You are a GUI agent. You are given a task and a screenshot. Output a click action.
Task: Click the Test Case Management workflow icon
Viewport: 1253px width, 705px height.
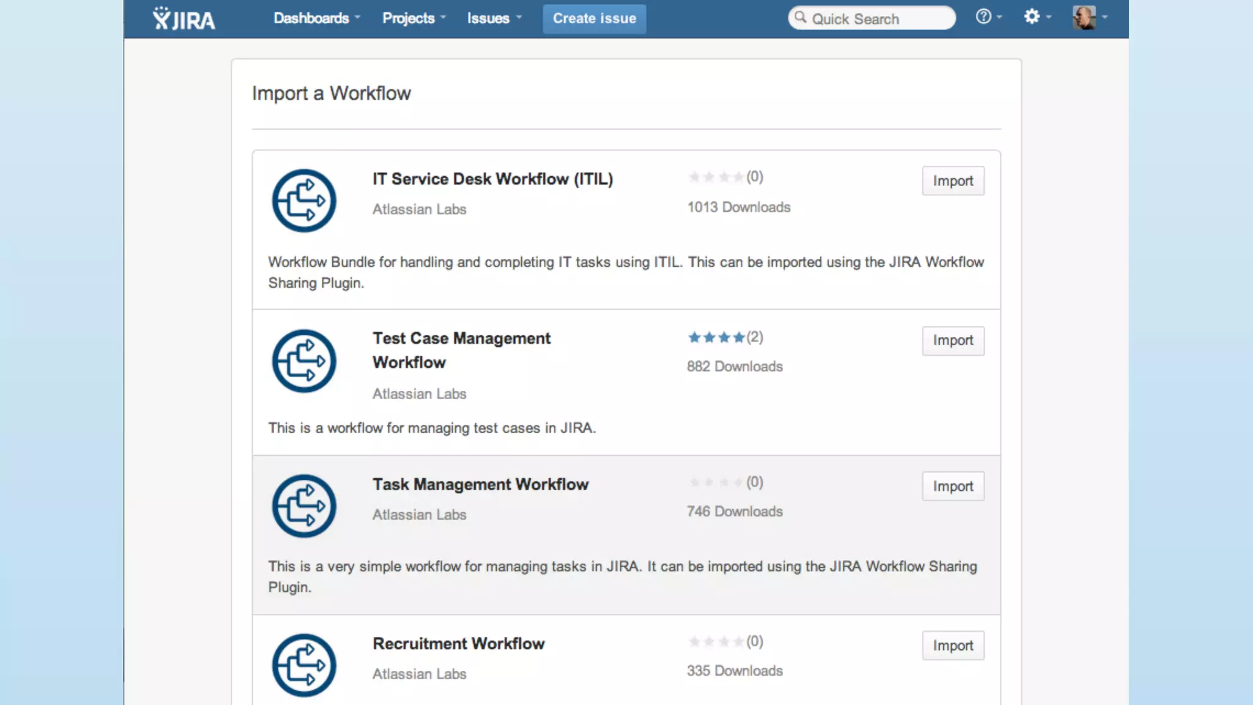(304, 361)
